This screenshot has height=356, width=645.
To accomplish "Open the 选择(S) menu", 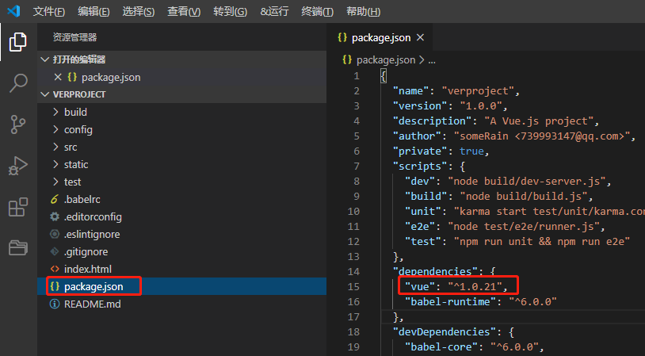I will point(138,12).
